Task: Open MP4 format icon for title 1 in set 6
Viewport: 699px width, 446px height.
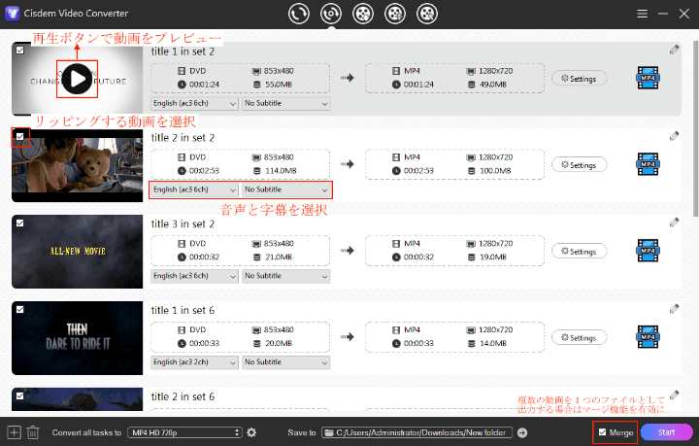Action: click(x=648, y=337)
